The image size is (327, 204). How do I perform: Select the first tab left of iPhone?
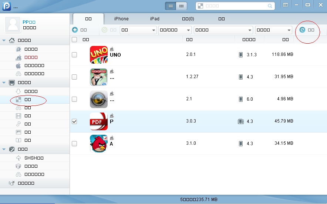coord(88,19)
